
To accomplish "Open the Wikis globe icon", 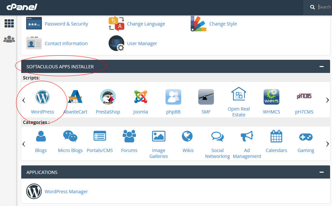I will (x=187, y=136).
